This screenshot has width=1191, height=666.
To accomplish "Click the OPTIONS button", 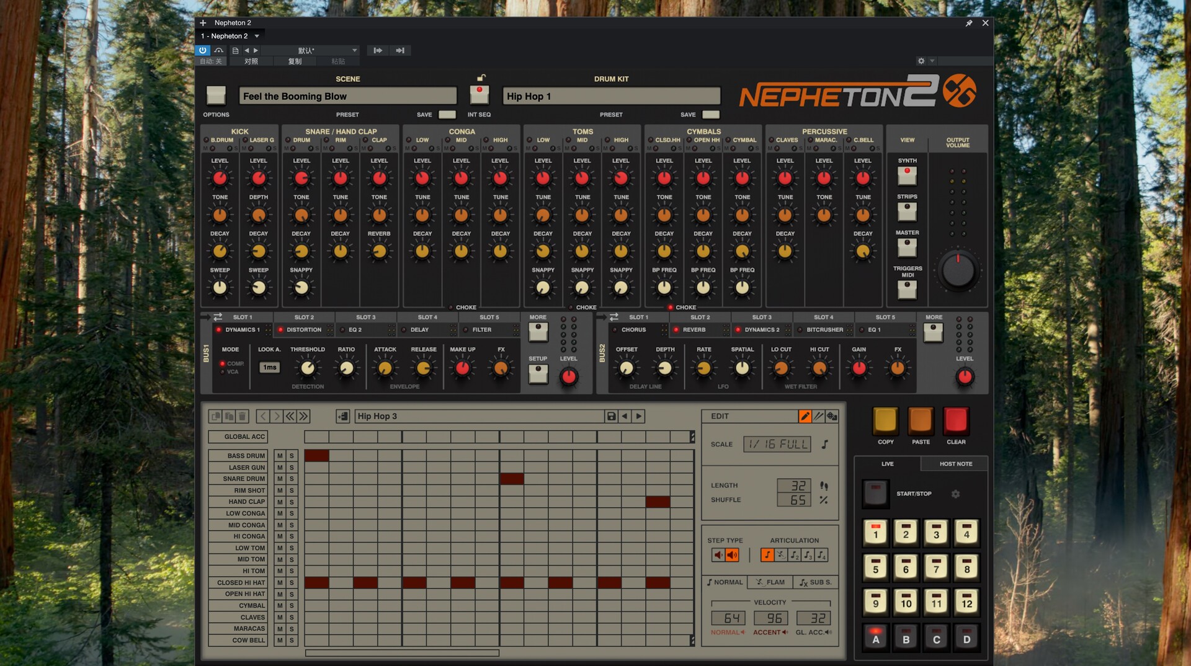I will point(216,95).
